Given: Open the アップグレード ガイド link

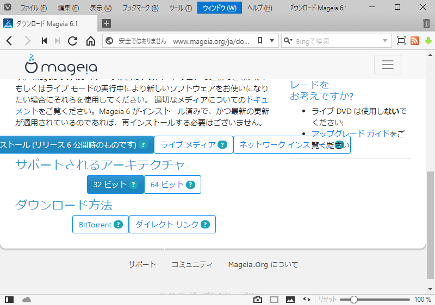Looking at the screenshot, I should point(350,134).
